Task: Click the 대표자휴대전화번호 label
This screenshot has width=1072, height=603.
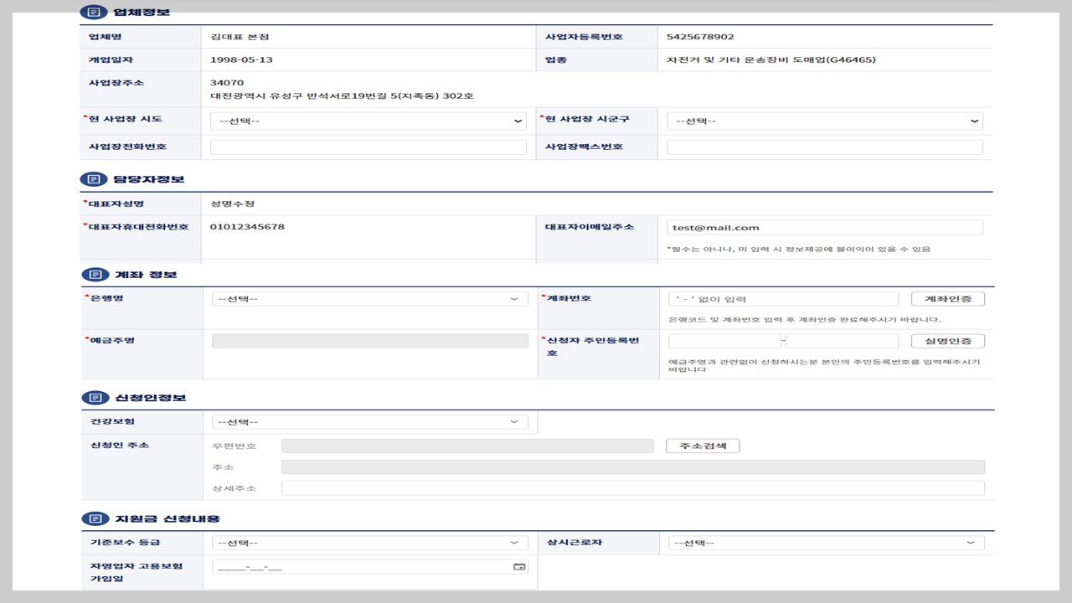Action: click(139, 227)
